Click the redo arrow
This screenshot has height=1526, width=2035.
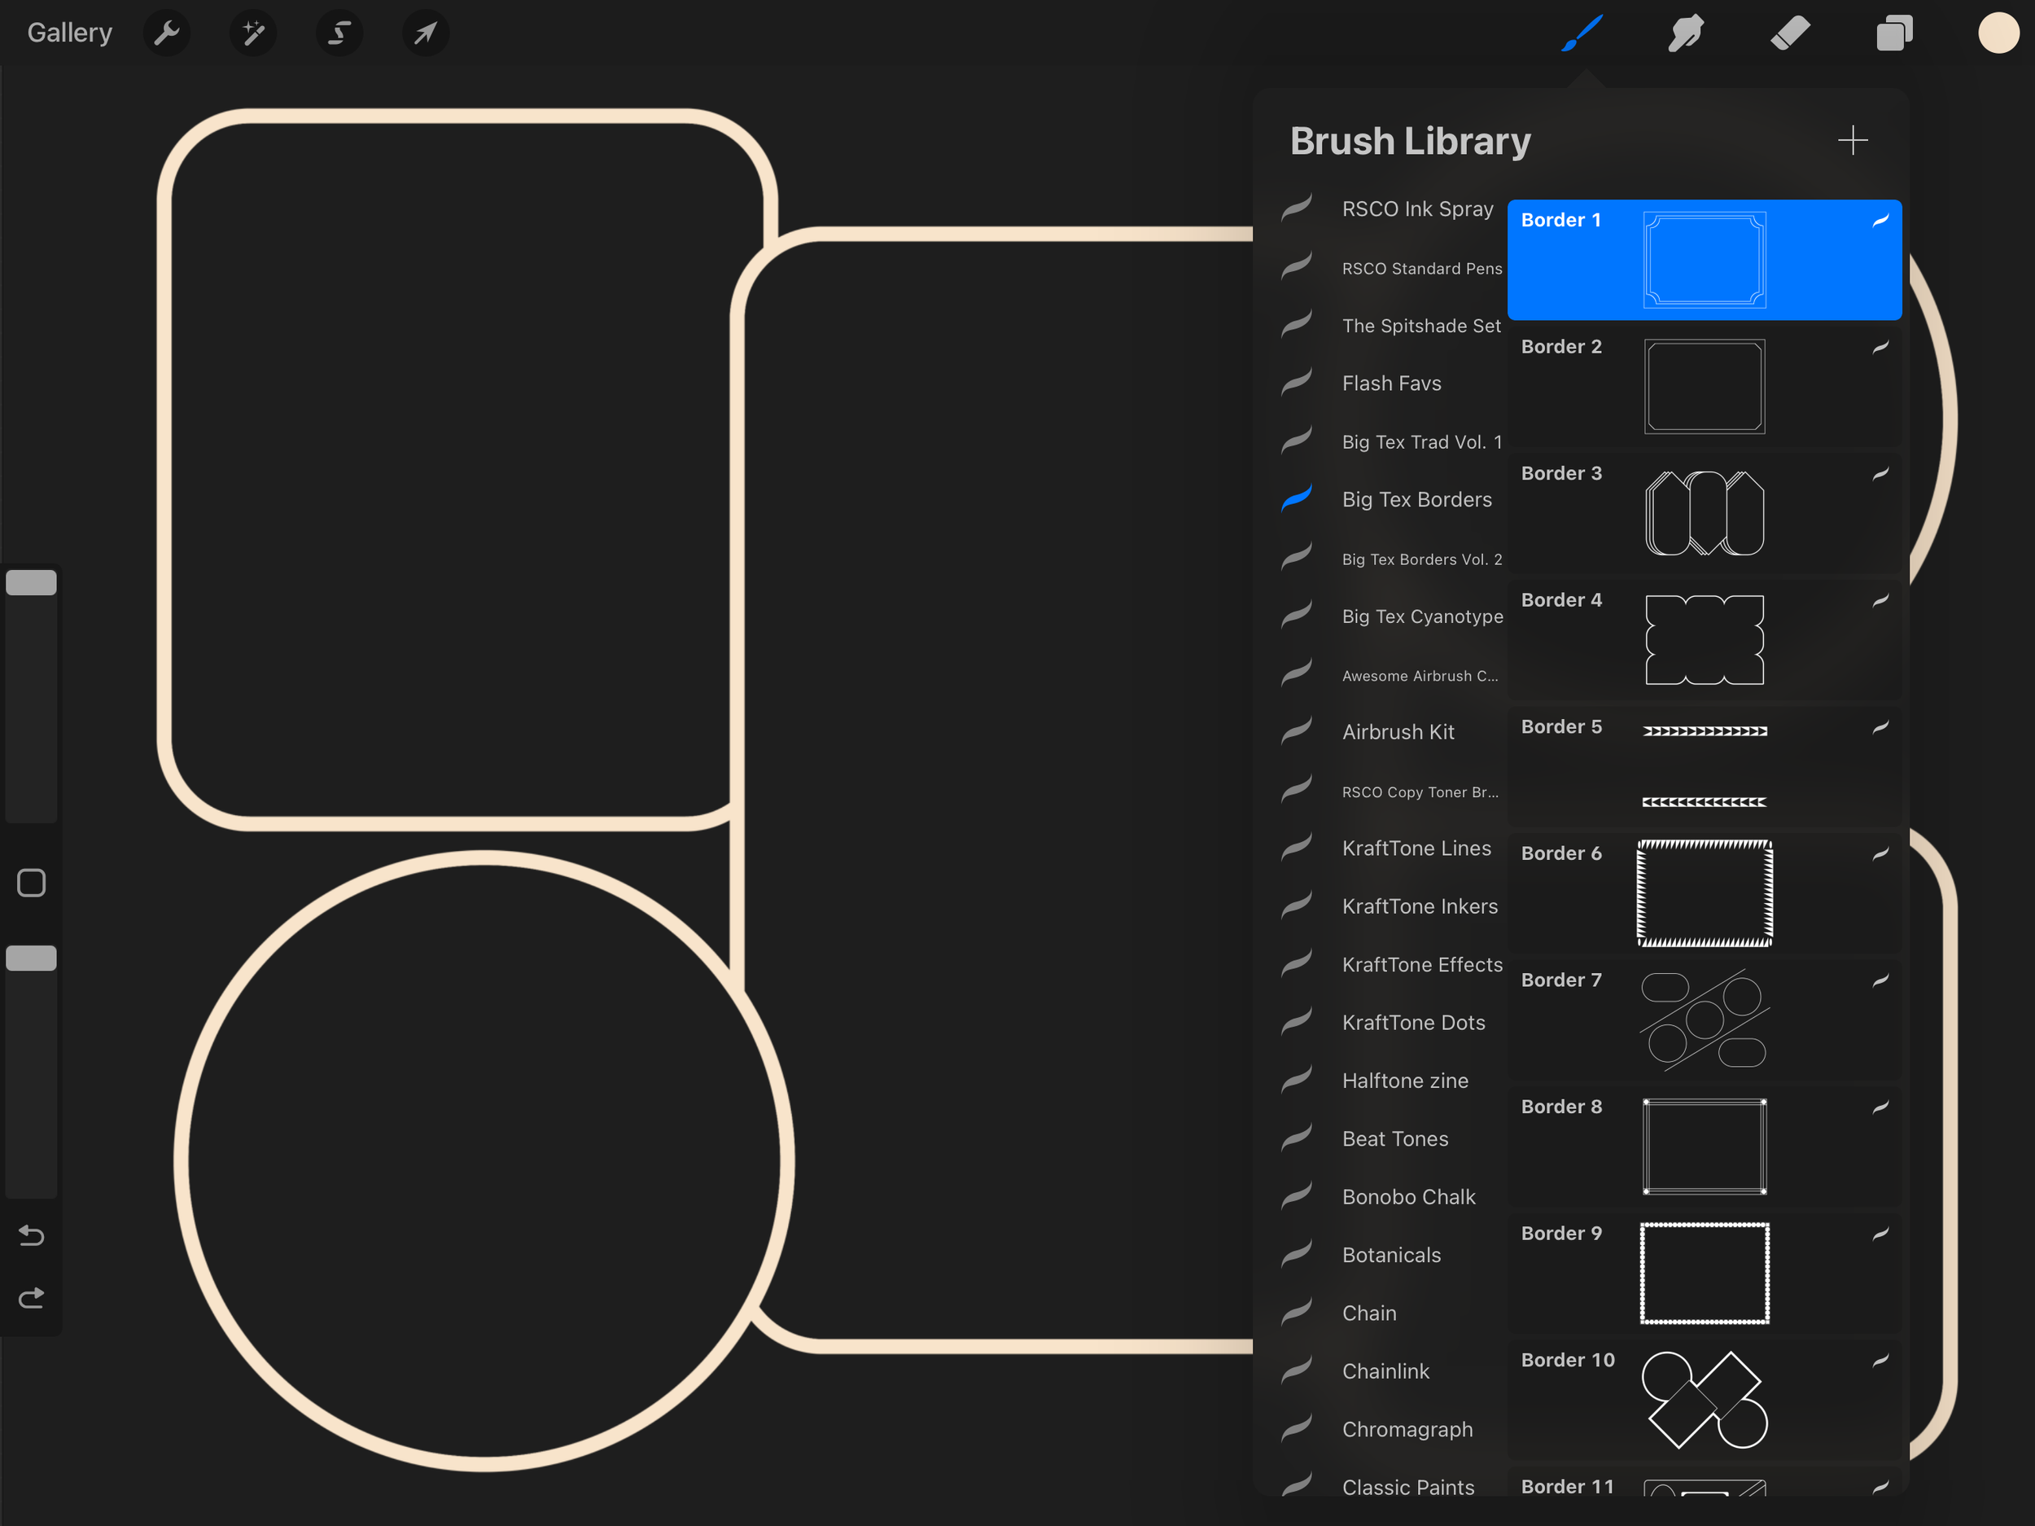click(31, 1298)
